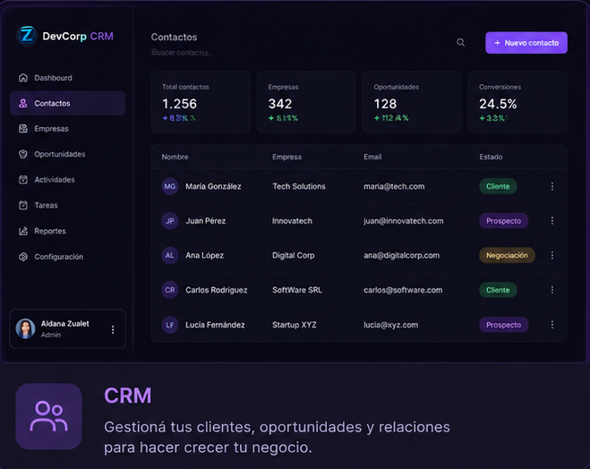590x469 pixels.
Task: Click the search magnifier icon
Action: [460, 42]
